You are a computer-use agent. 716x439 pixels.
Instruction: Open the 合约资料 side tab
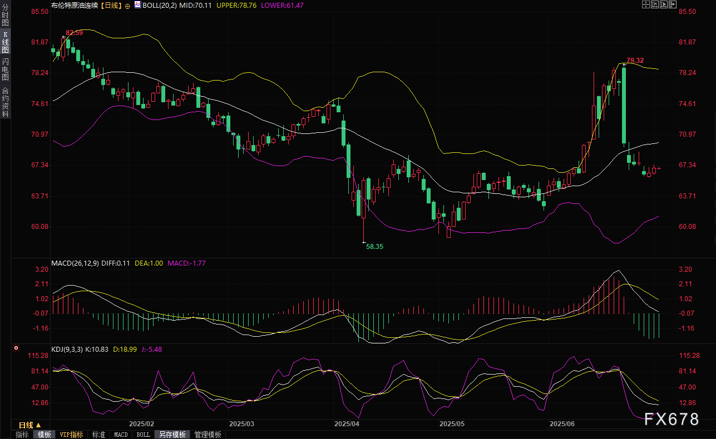click(5, 102)
